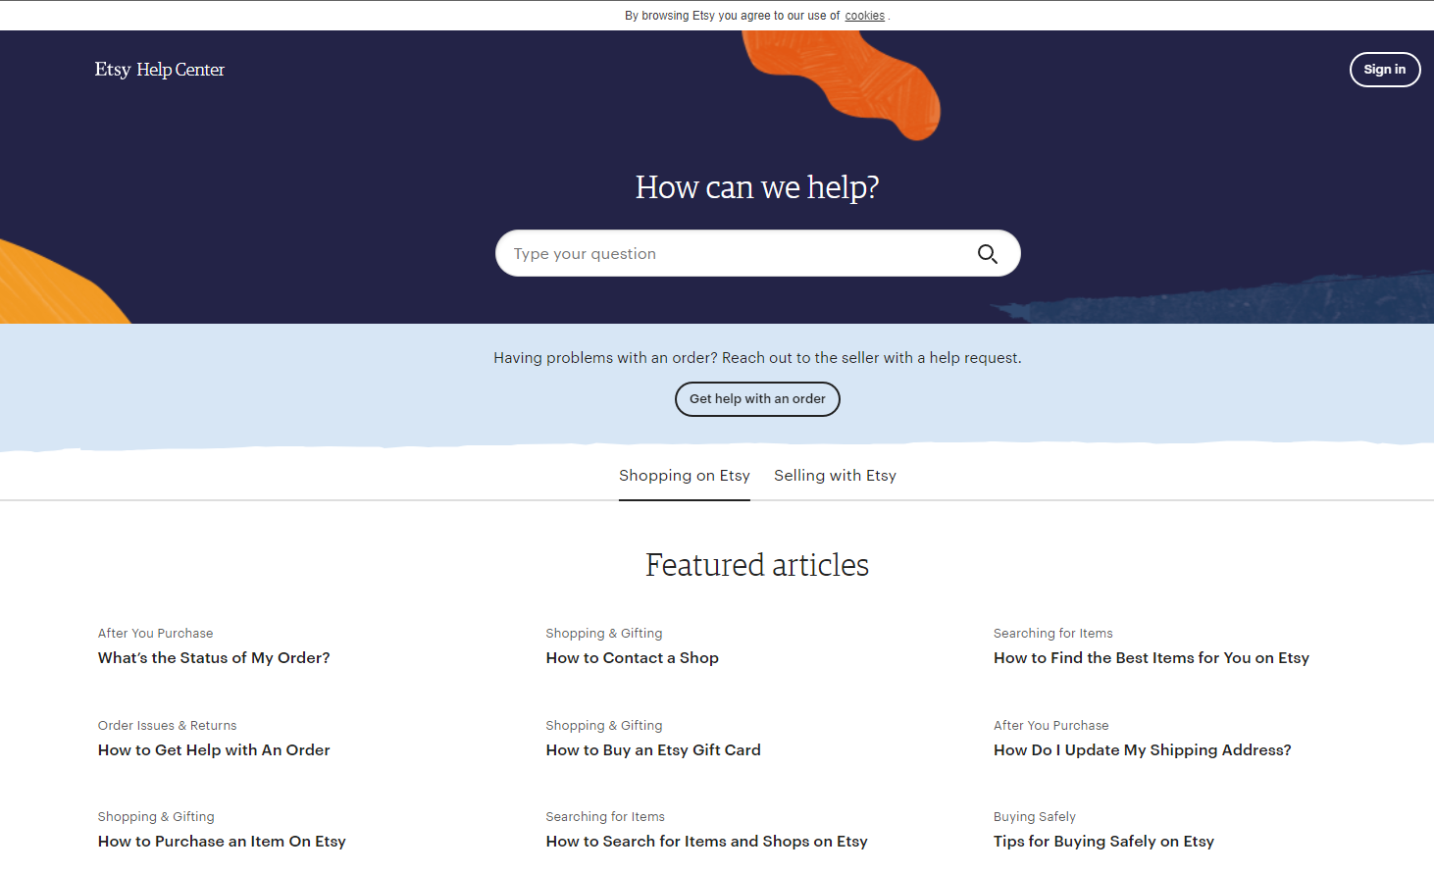Click 'Shopping & Gifting' label above Contact a Shop
Image resolution: width=1434 pixels, height=874 pixels.
pyautogui.click(x=604, y=634)
